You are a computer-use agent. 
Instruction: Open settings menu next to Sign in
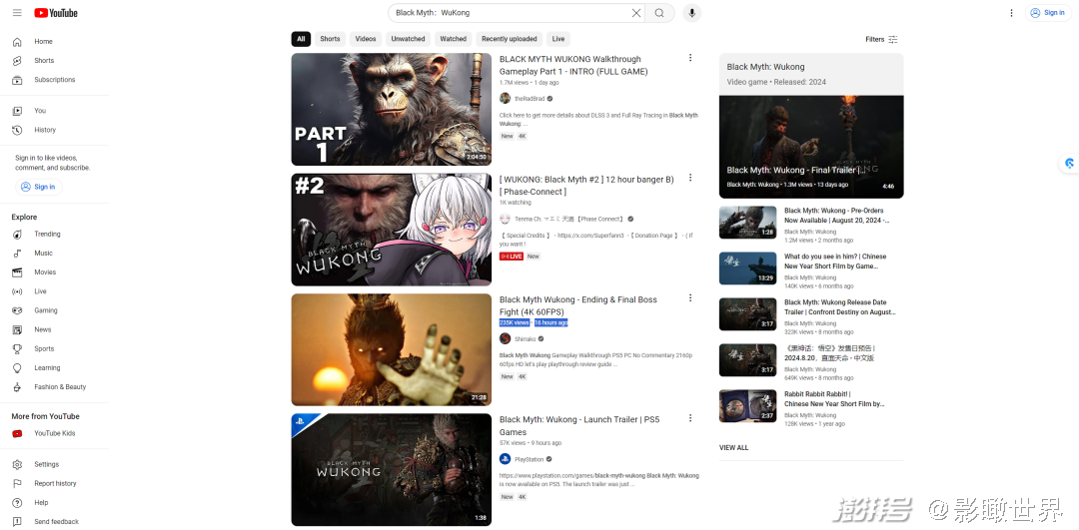coord(1011,13)
